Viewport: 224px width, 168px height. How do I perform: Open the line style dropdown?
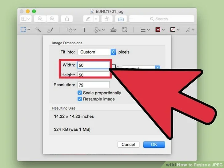click(145, 30)
